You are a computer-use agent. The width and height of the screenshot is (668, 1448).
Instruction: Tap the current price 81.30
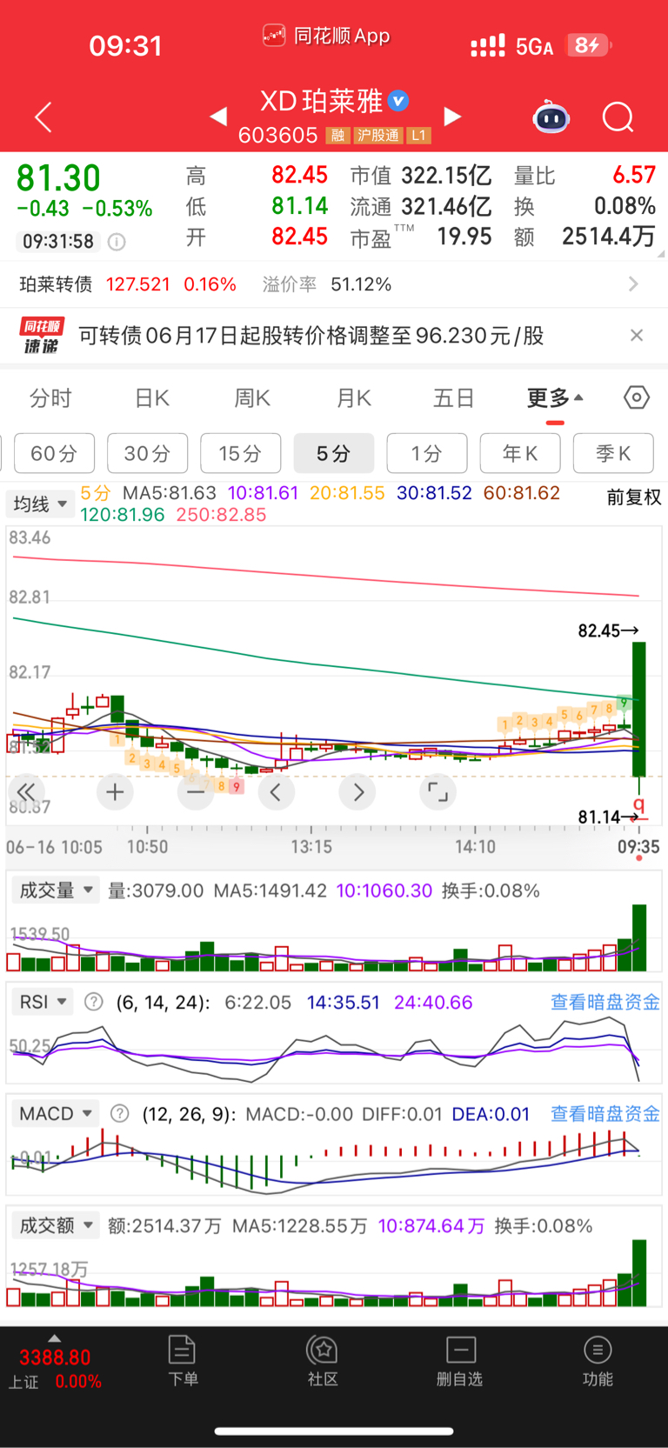[x=59, y=178]
